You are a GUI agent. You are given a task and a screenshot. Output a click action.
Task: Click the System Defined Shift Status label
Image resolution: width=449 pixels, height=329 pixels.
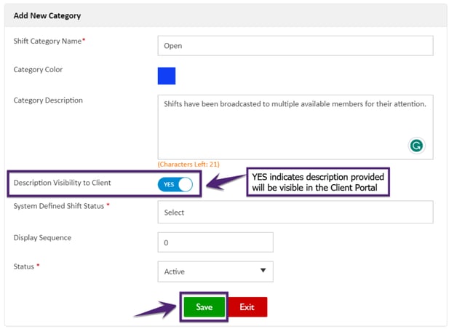[62, 207]
